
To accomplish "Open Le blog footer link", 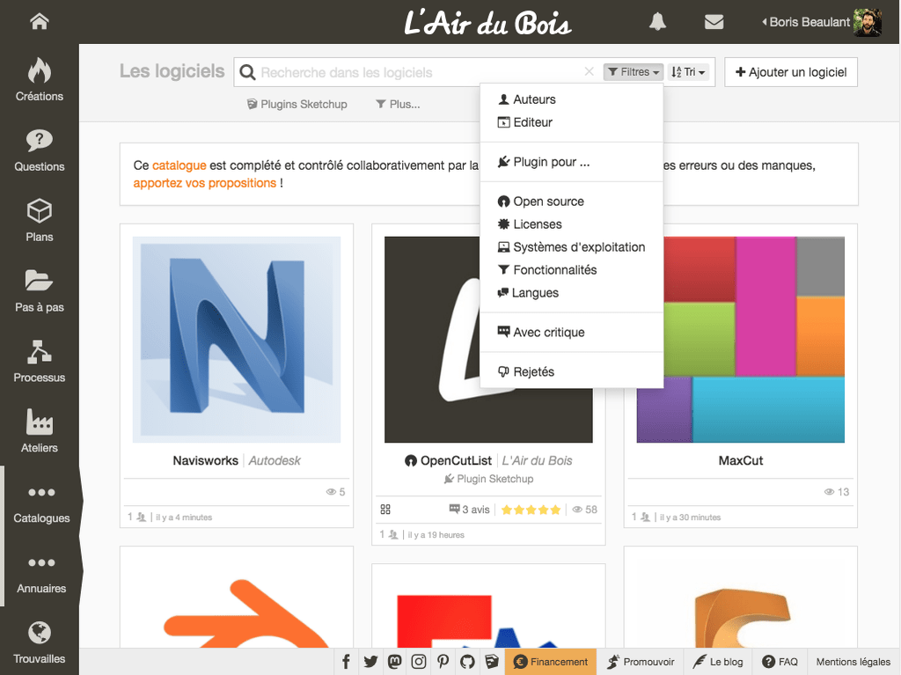I will [x=718, y=662].
